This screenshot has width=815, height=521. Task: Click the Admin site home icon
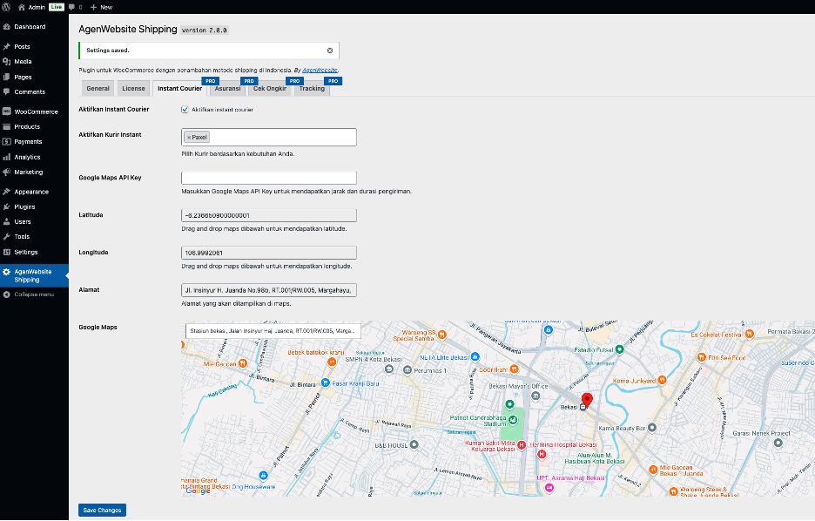21,7
